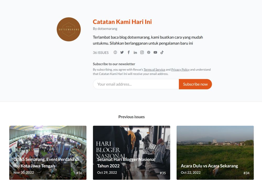Click the By dotsemarang author text
This screenshot has width=262, height=183.
pos(105,29)
